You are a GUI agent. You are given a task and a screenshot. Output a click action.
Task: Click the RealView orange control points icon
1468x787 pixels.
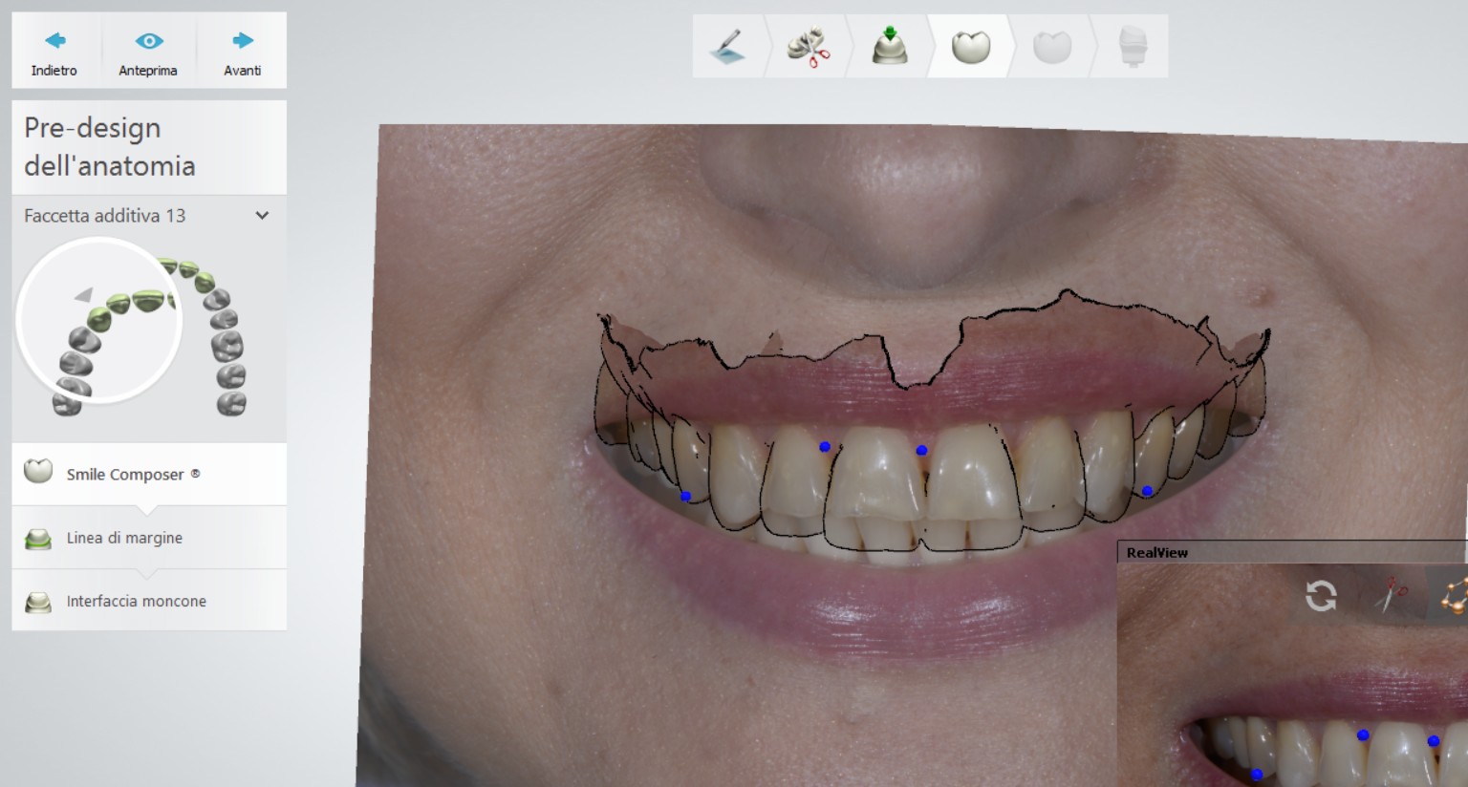[x=1455, y=596]
